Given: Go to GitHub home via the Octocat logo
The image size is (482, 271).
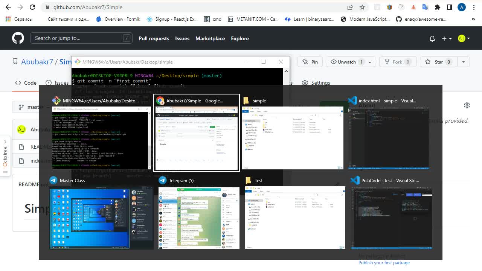Looking at the screenshot, I should (x=18, y=38).
